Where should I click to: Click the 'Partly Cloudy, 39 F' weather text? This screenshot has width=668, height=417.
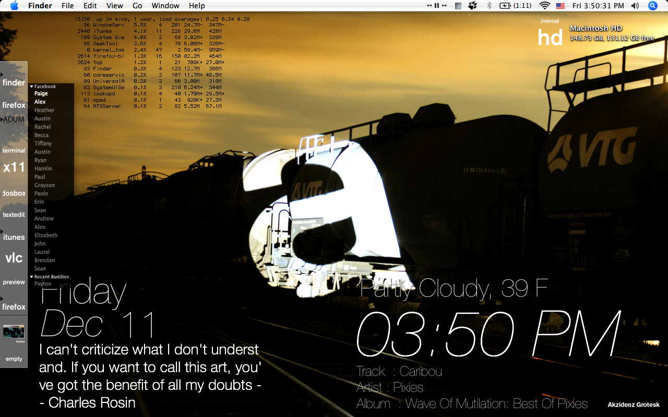(454, 288)
